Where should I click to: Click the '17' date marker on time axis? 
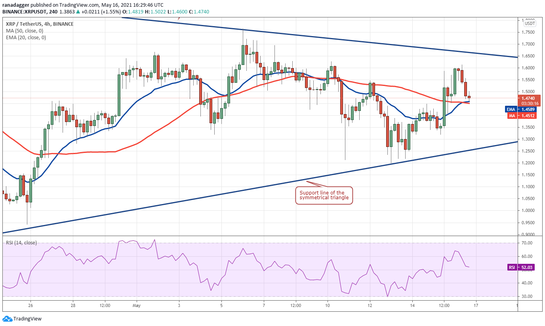coord(476,306)
